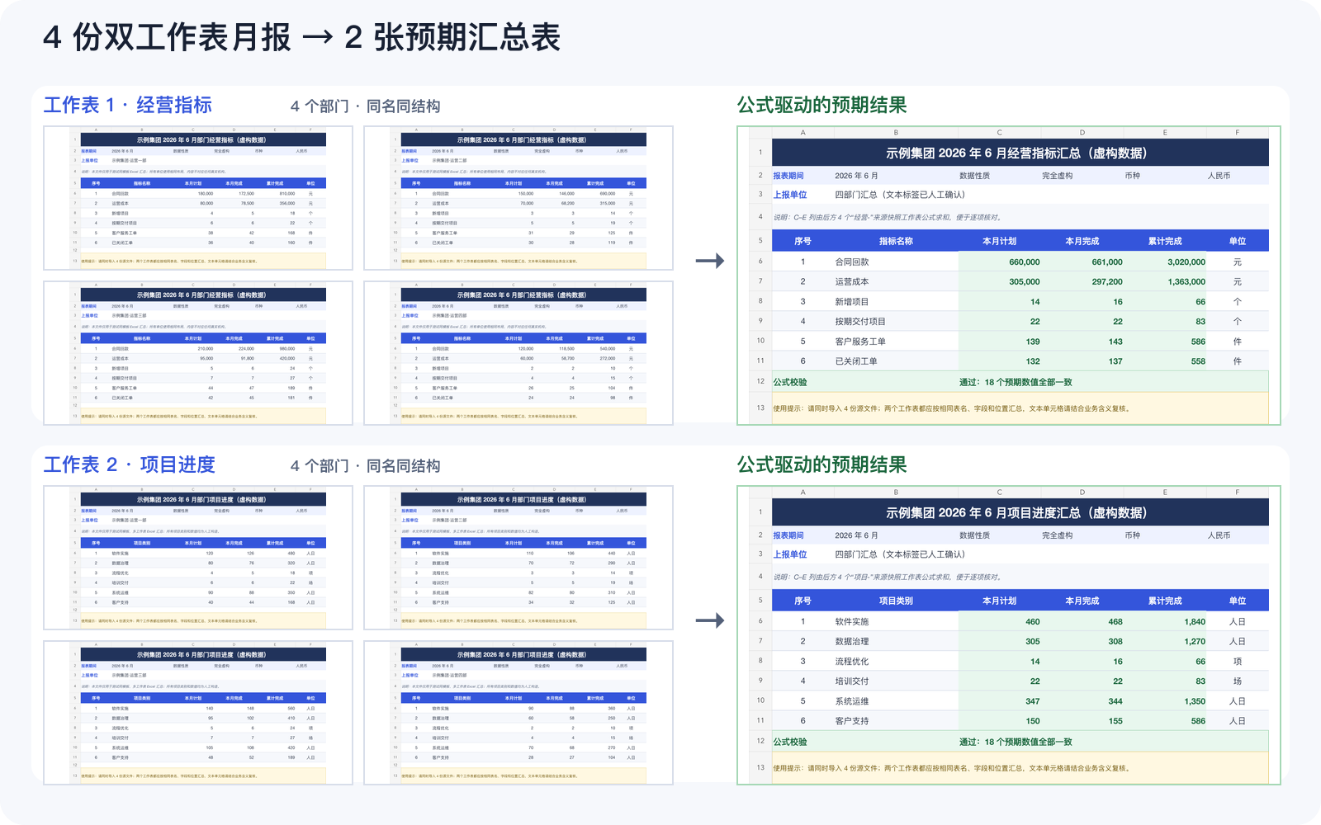The image size is (1321, 825).
Task: Select the cell with value 1,270
Action: point(1165,641)
